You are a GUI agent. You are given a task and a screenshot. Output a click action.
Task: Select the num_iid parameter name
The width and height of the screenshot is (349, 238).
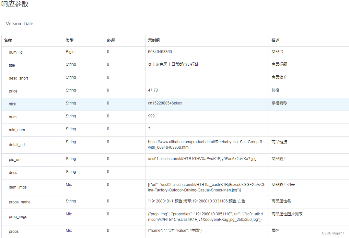[x=16, y=52]
